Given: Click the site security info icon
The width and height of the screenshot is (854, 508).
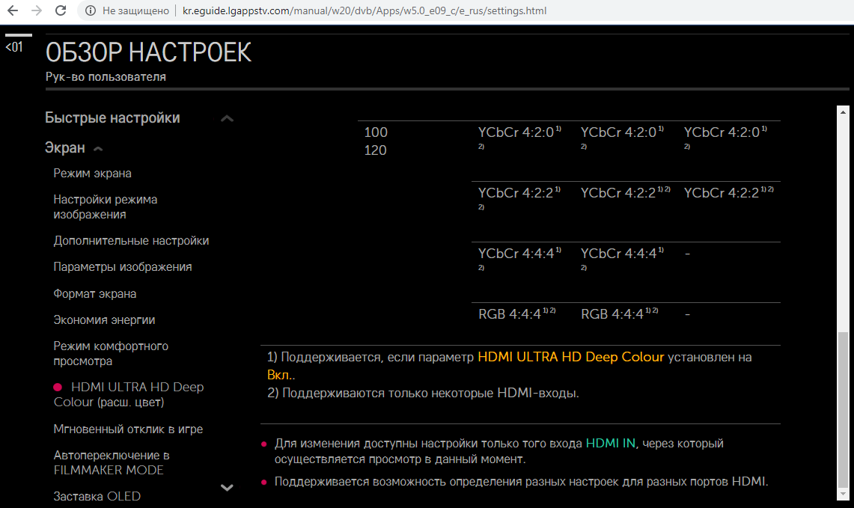Looking at the screenshot, I should point(91,11).
